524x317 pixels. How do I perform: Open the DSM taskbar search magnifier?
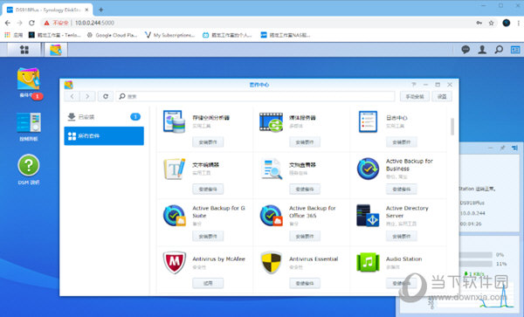499,50
